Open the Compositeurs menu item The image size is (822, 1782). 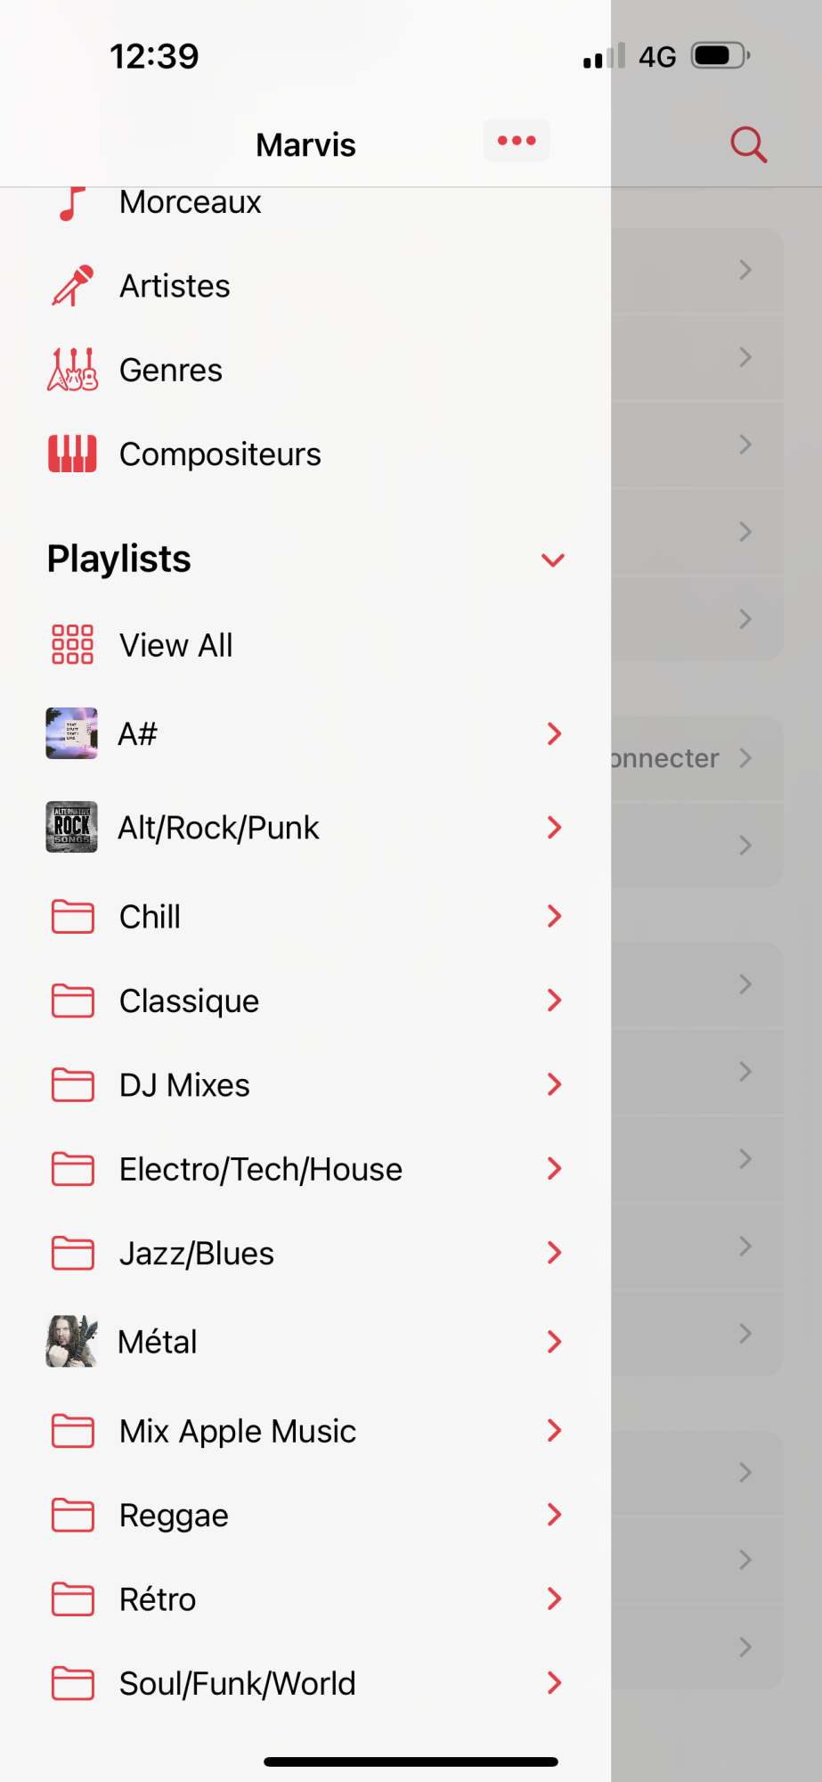tap(220, 454)
